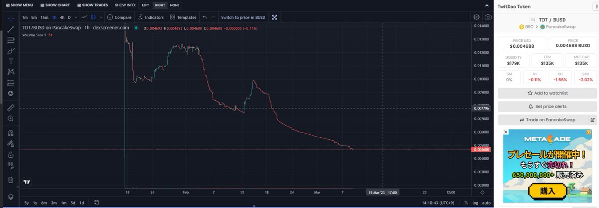Select the trend line drawing tool
The image size is (599, 208).
pyautogui.click(x=11, y=28)
